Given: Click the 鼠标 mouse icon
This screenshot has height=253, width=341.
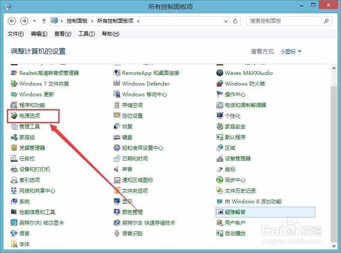Looking at the screenshot, I should click(220, 170).
